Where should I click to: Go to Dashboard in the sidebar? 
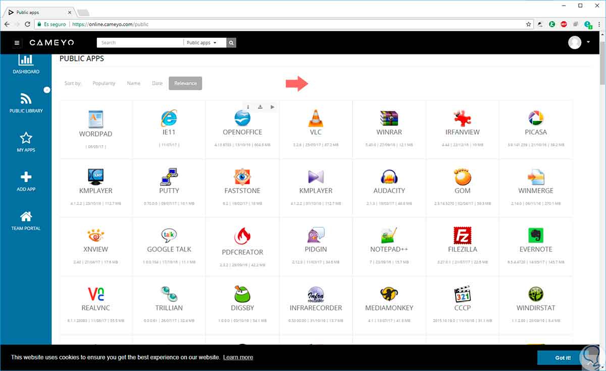coord(26,65)
